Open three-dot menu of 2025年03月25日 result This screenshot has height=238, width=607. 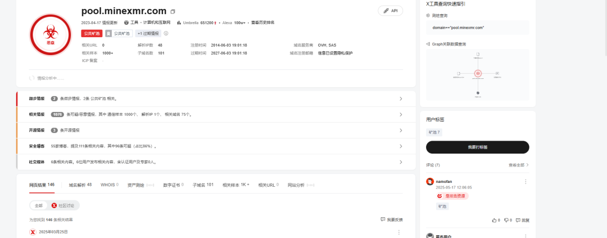[398, 232]
